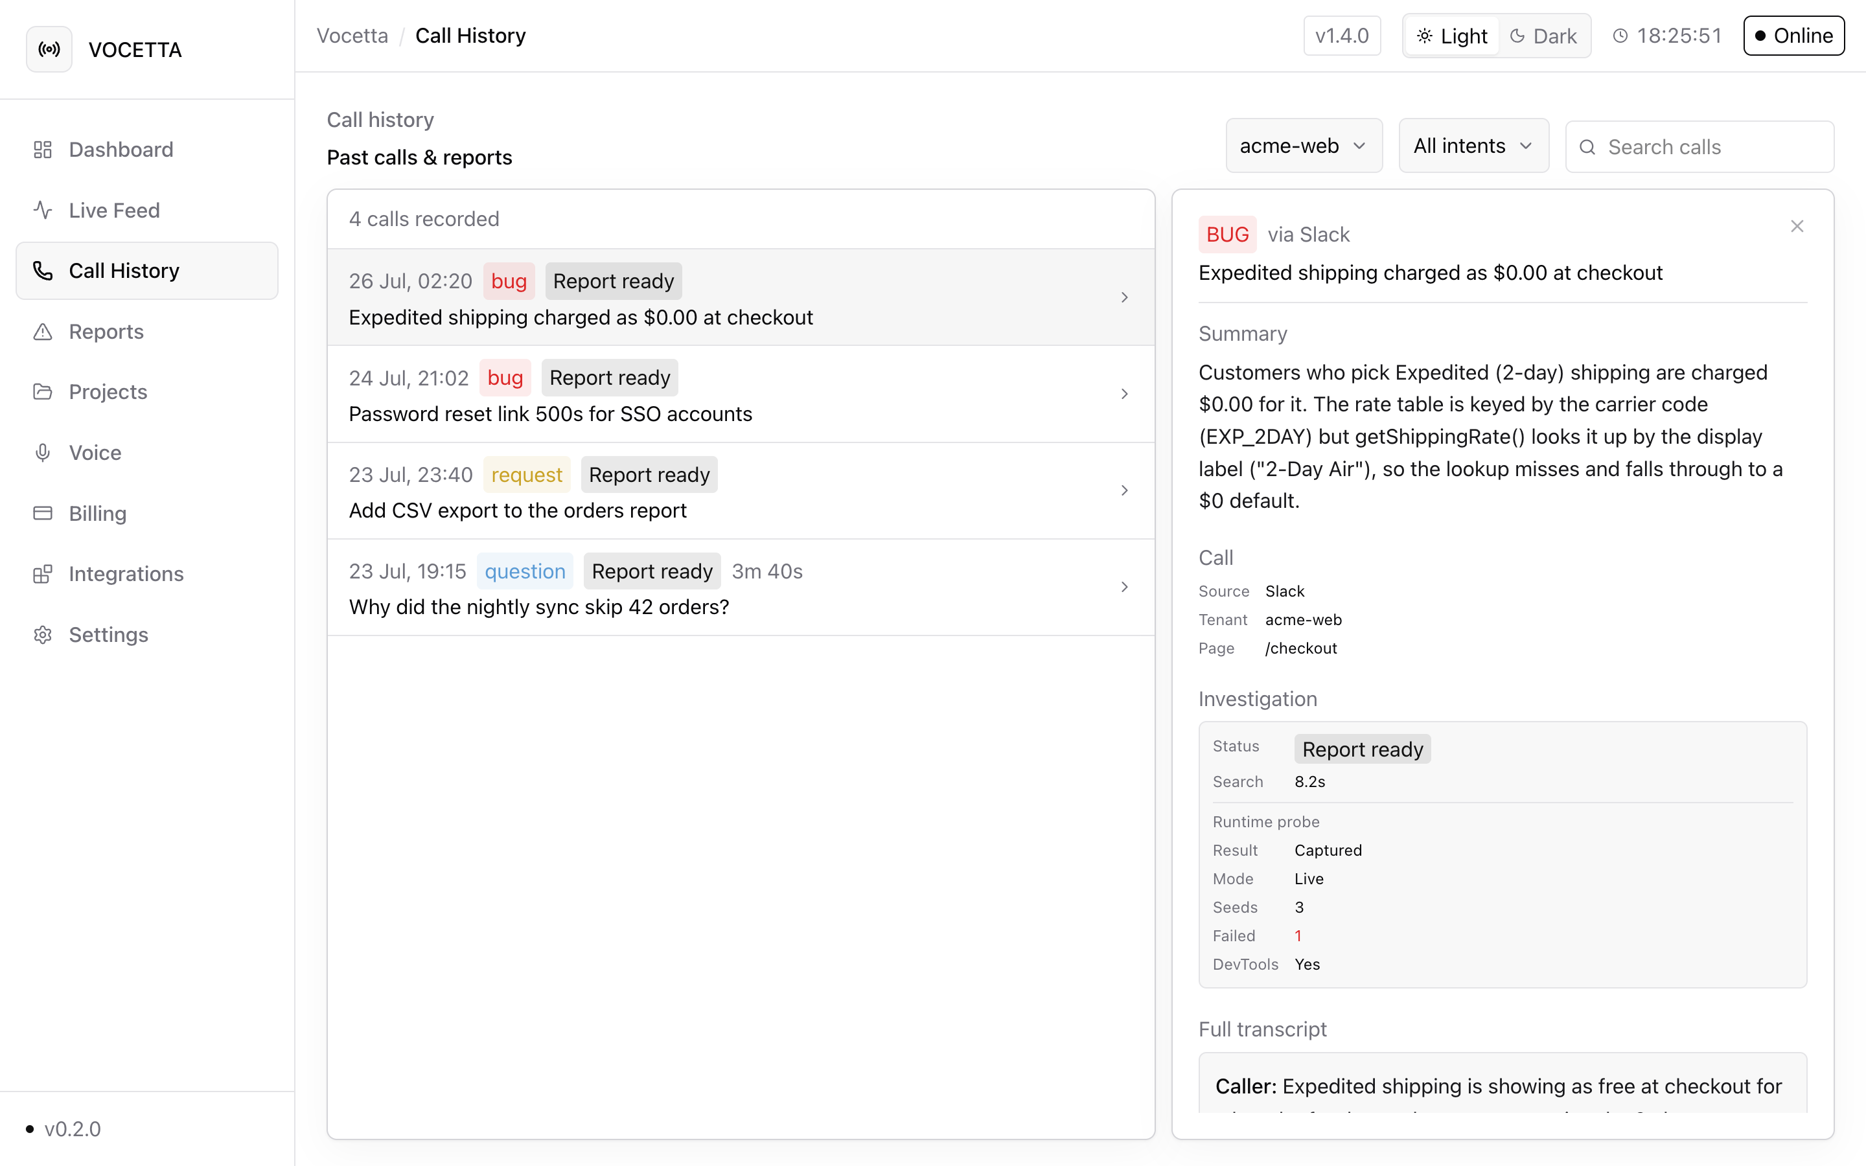Click the Vocetta breadcrumb link
This screenshot has width=1866, height=1166.
[x=352, y=36]
